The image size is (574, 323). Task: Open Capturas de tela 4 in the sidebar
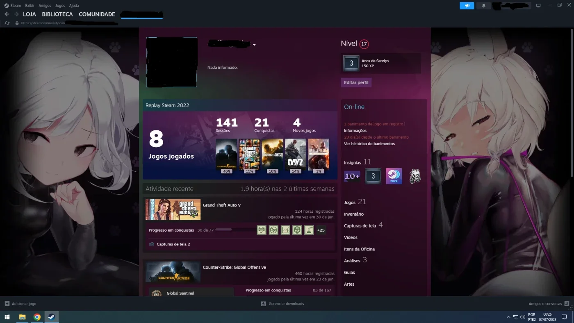(x=363, y=225)
